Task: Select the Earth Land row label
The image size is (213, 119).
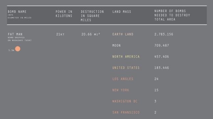Action: pyautogui.click(x=123, y=34)
